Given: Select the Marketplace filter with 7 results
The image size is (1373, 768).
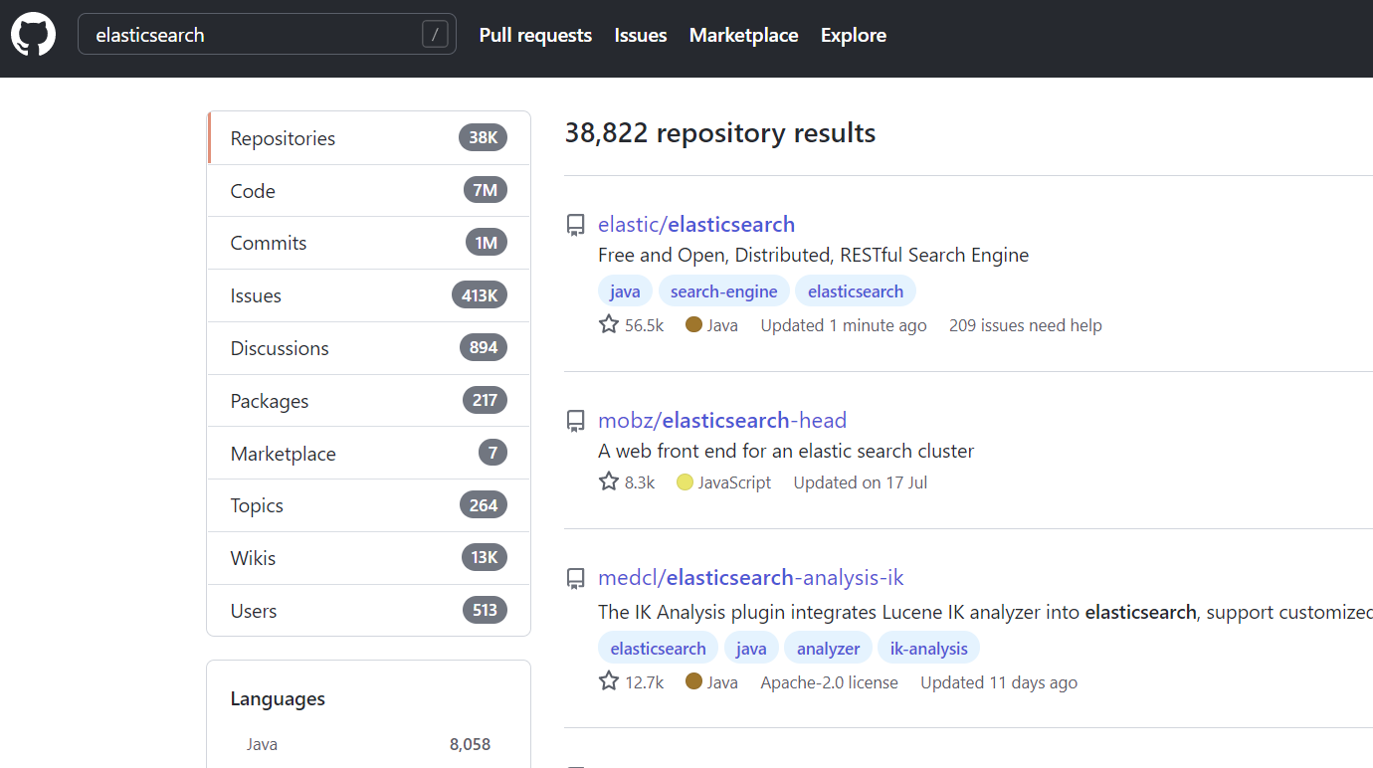Looking at the screenshot, I should [x=368, y=454].
